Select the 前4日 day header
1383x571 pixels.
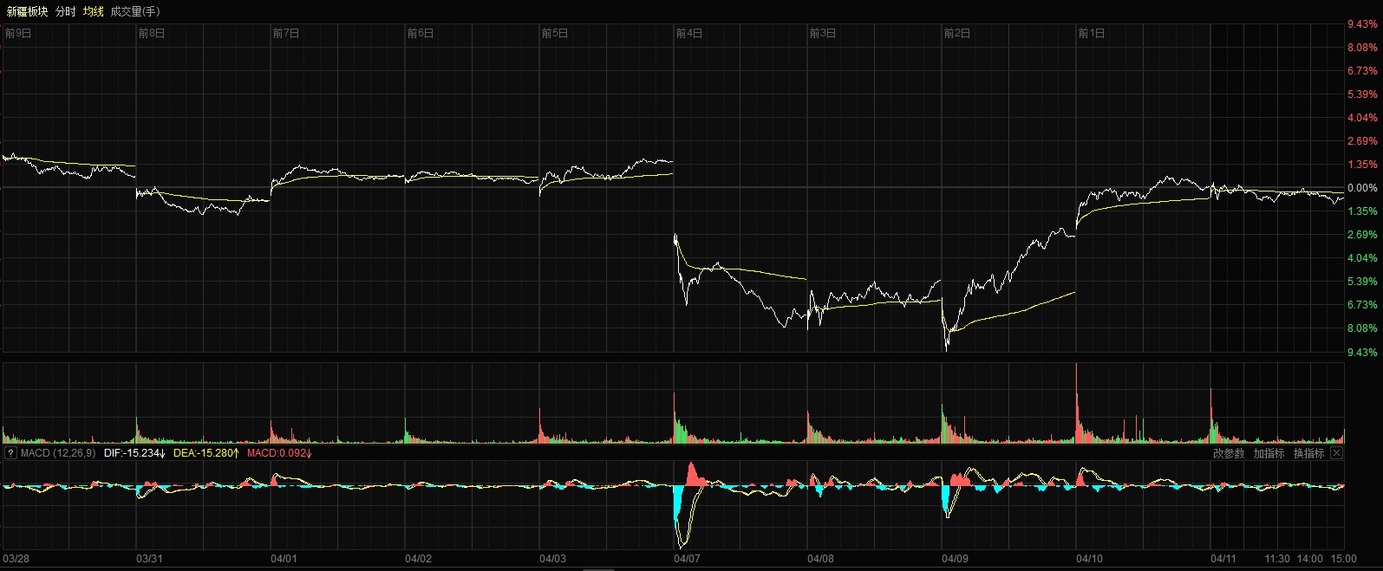[689, 33]
